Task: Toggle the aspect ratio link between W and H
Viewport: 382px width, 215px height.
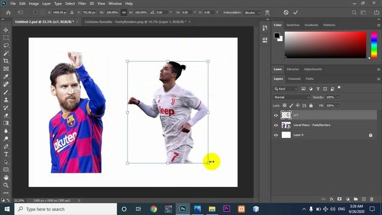Action: click(x=124, y=13)
